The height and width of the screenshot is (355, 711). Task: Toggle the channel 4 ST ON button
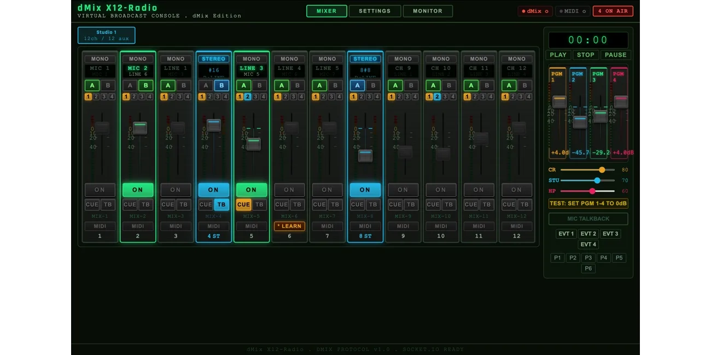pyautogui.click(x=213, y=190)
